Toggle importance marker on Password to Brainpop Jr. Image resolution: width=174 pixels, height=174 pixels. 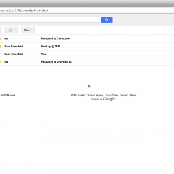click(1, 62)
